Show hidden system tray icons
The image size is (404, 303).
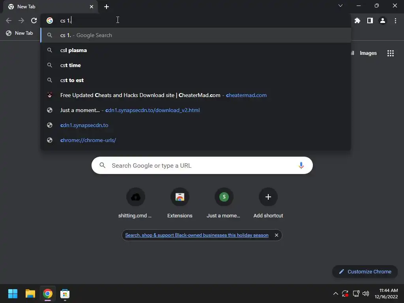(335, 294)
